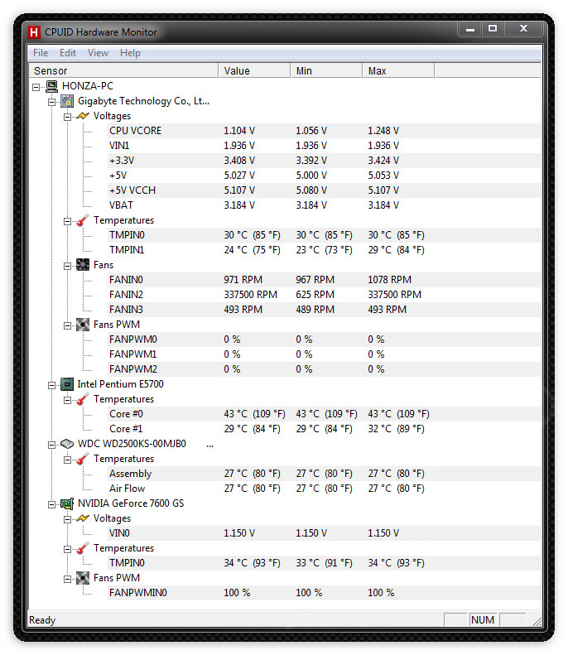Click the Gigabyte Fans PWM fan icon
Image resolution: width=568 pixels, height=655 pixels.
coord(83,325)
